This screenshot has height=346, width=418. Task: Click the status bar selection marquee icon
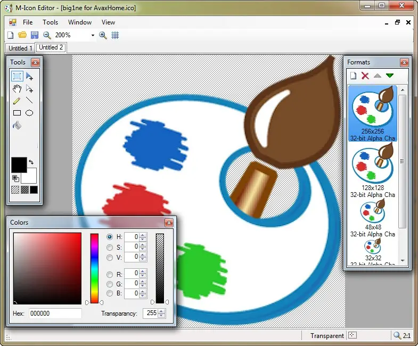[x=353, y=335]
